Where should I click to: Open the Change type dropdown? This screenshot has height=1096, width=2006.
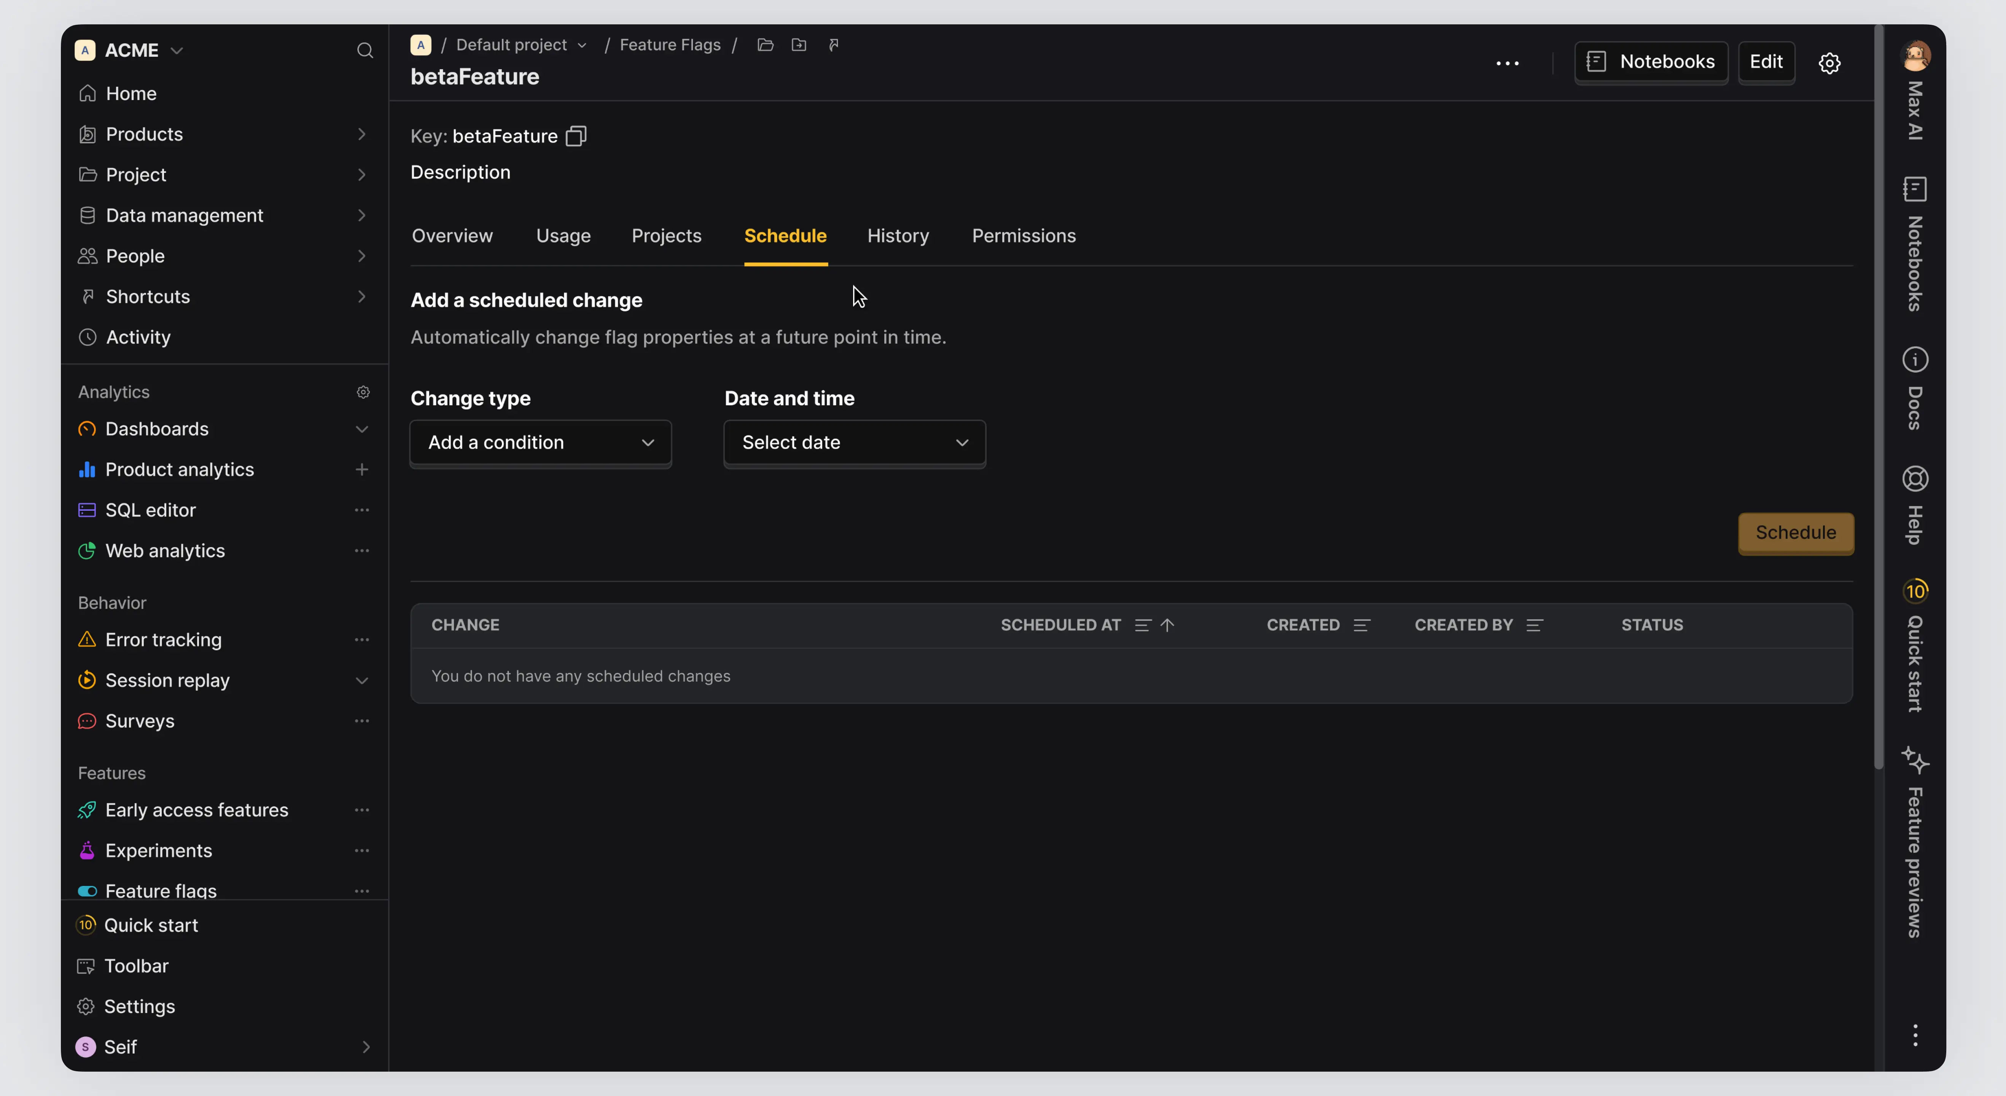[x=540, y=443]
